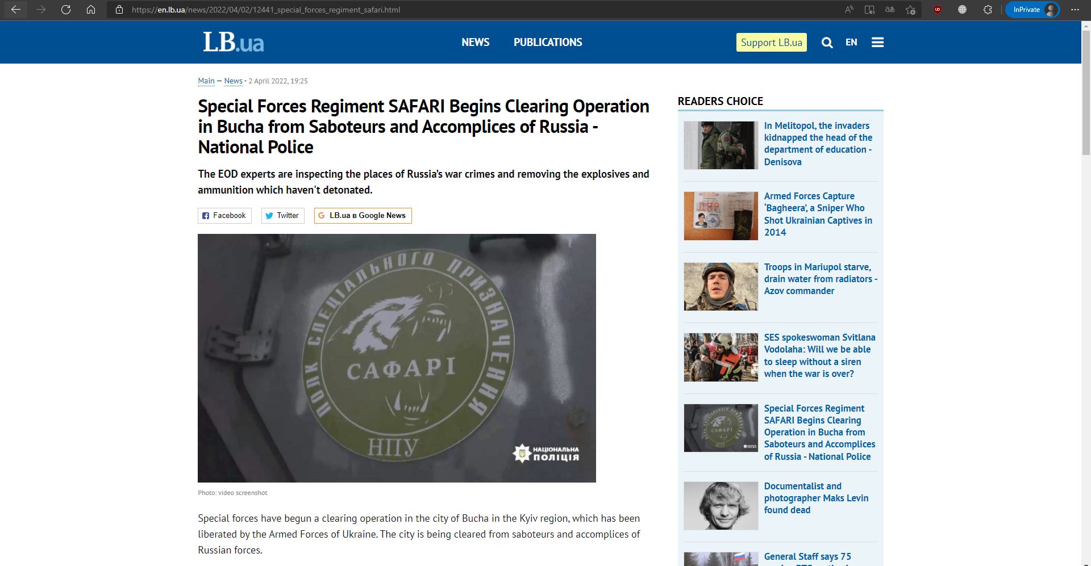Viewport: 1091px width, 566px height.
Task: Open Immersive Reader icon
Action: tap(869, 10)
